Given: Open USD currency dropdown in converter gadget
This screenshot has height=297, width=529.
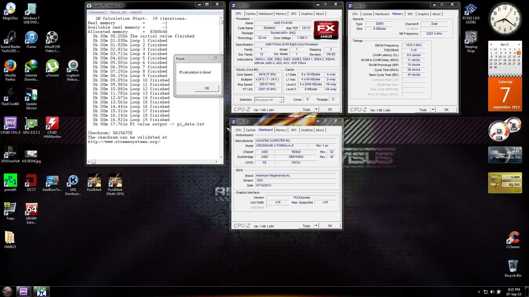Looking at the screenshot, I should 495,177.
